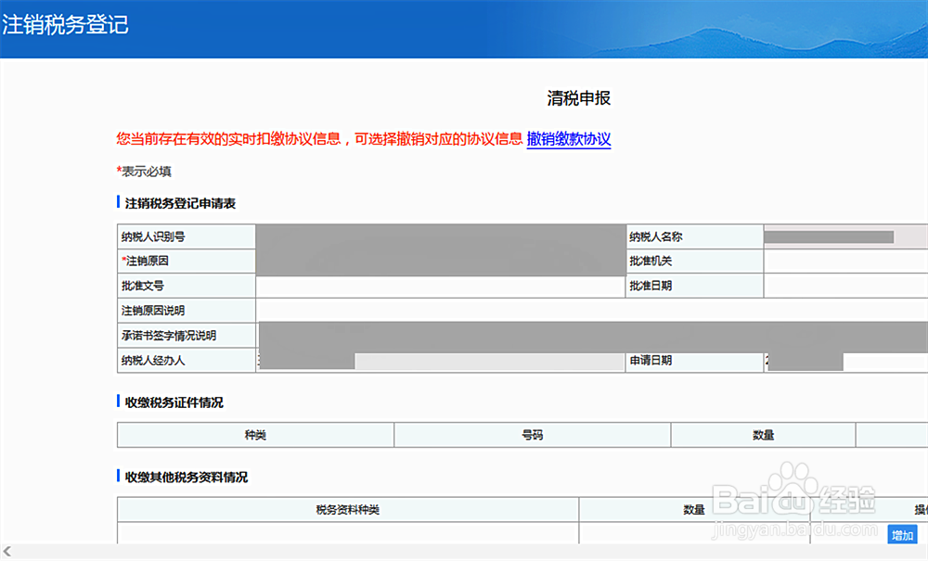Click the 号码 column header
The image size is (928, 561).
pyautogui.click(x=532, y=435)
